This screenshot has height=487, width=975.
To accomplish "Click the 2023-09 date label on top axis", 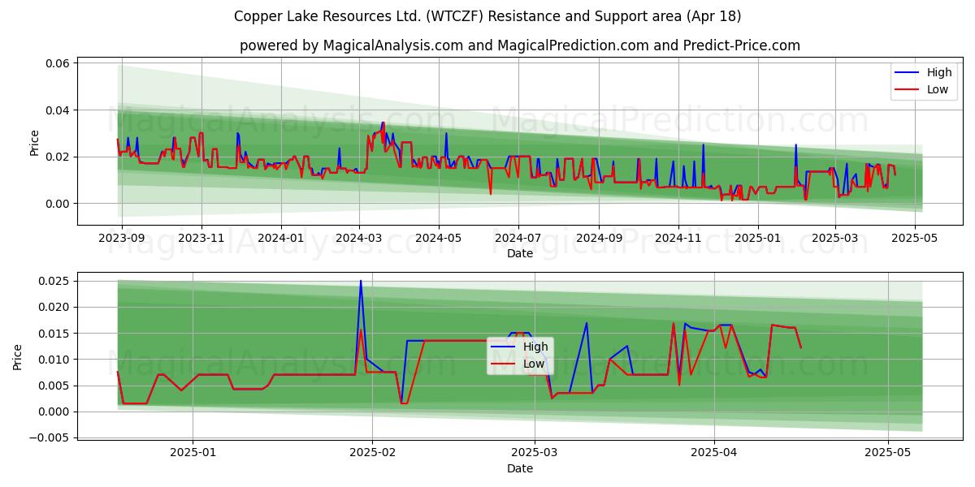I will click(122, 238).
